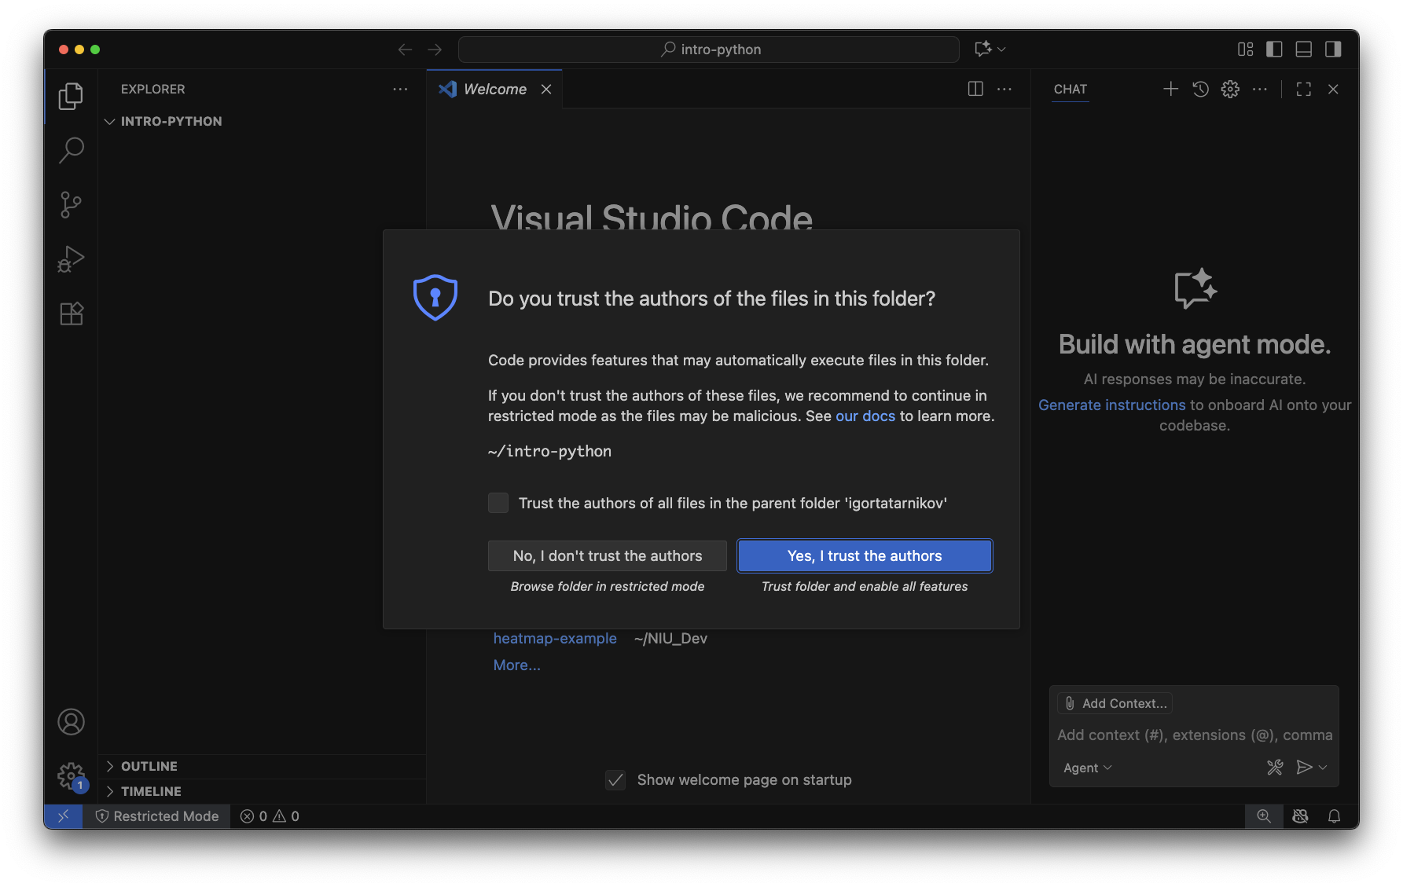
Task: Start a new chat with plus icon
Action: pos(1170,90)
